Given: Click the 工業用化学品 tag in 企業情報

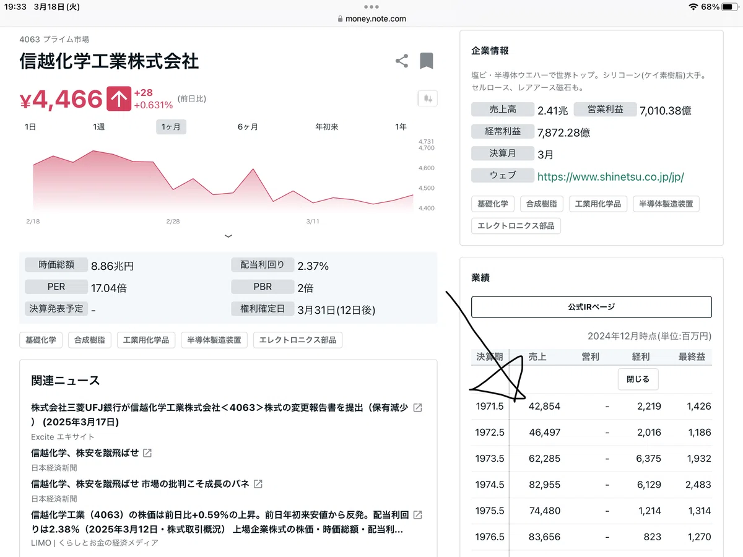Looking at the screenshot, I should coord(598,204).
